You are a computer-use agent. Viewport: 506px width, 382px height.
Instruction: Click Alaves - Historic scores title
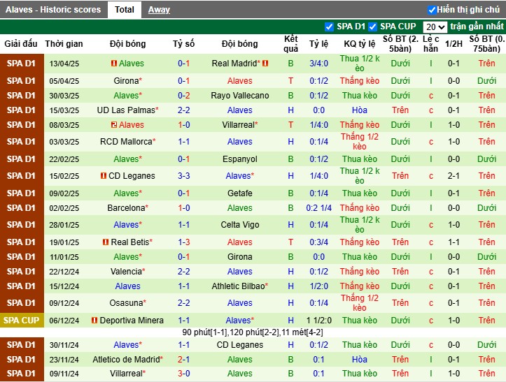click(53, 10)
